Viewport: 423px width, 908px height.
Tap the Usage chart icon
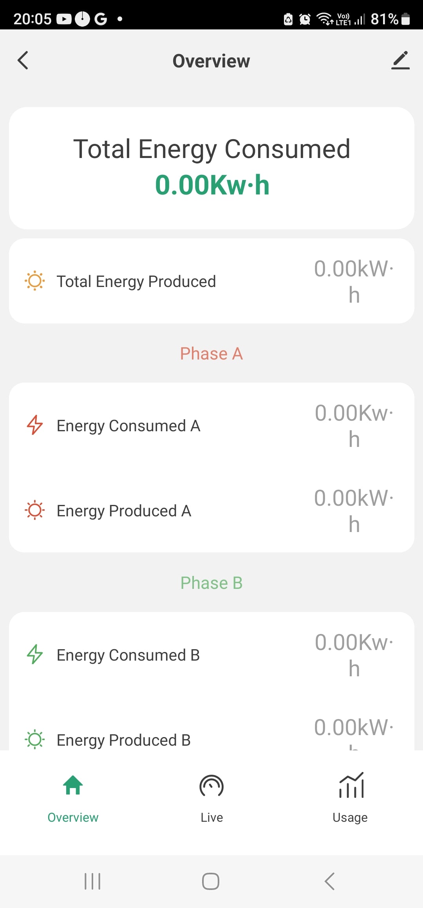(x=351, y=785)
